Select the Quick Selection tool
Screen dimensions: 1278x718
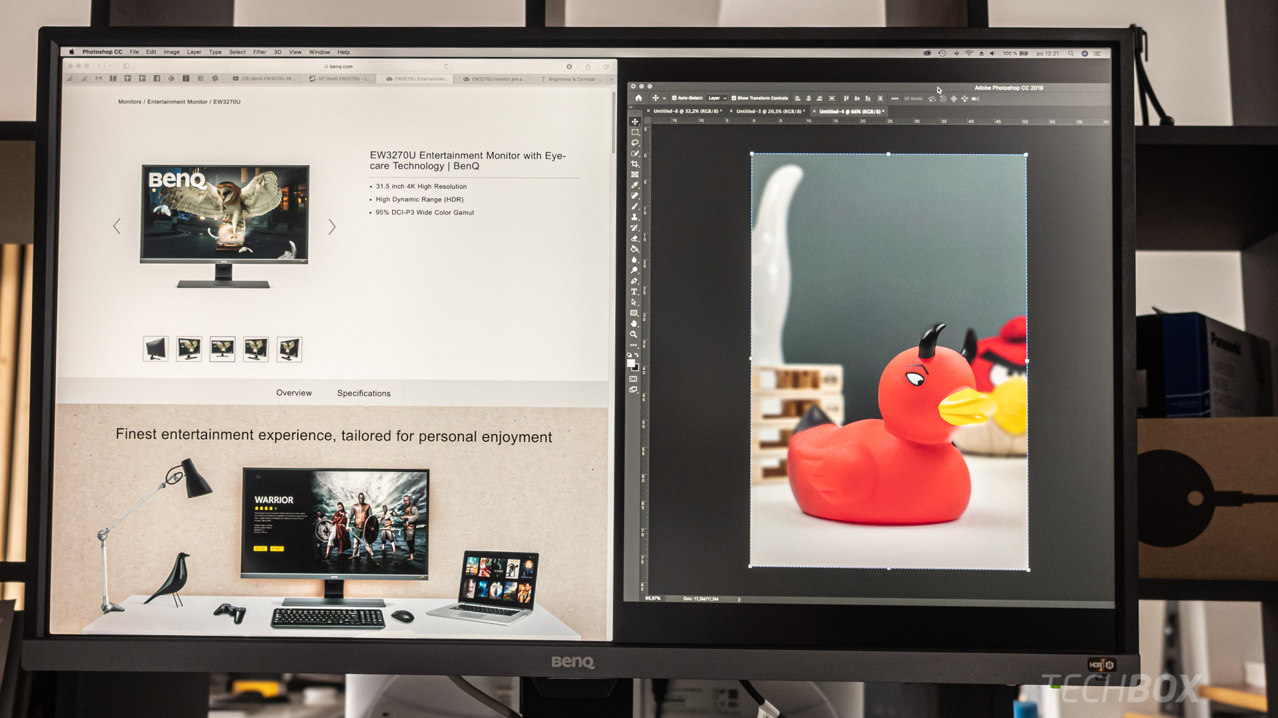click(635, 154)
